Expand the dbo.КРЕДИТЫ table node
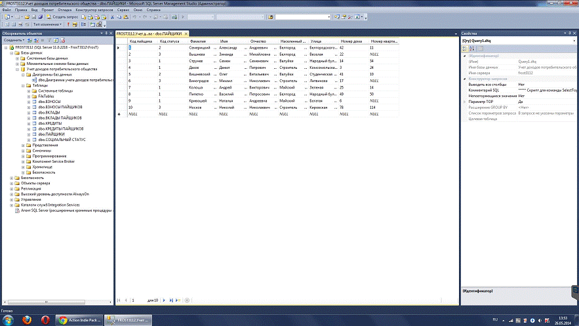 point(29,123)
